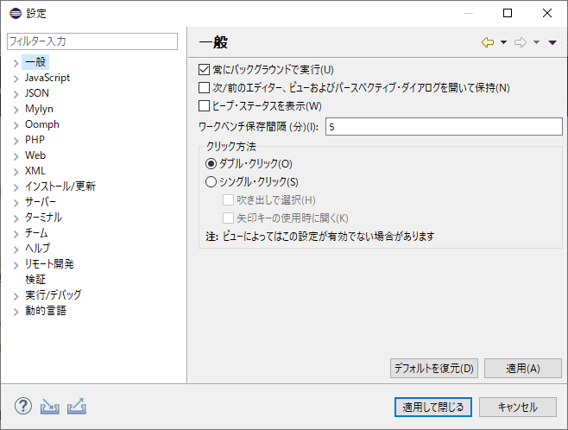This screenshot has width=568, height=430.
Task: Select 一般 in preferences tree
Action: click(35, 62)
